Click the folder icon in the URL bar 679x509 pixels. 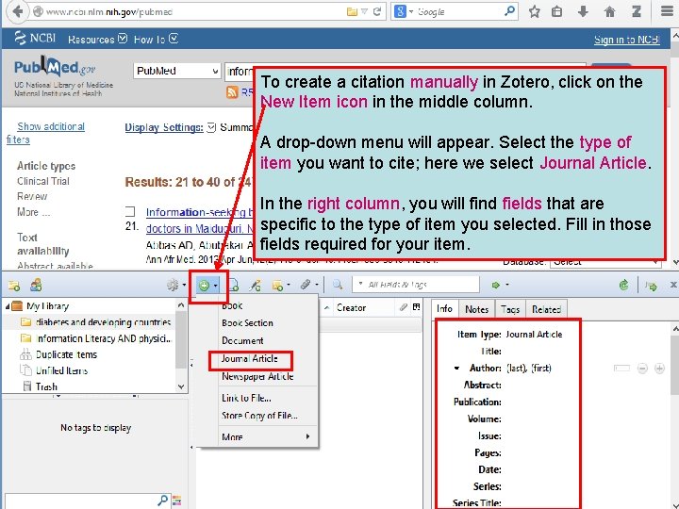352,11
